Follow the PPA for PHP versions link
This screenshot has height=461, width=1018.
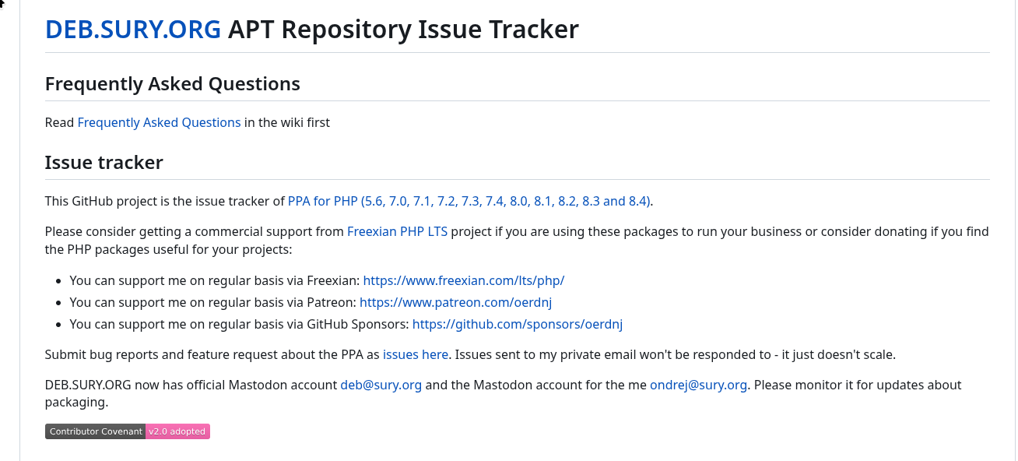tap(469, 202)
